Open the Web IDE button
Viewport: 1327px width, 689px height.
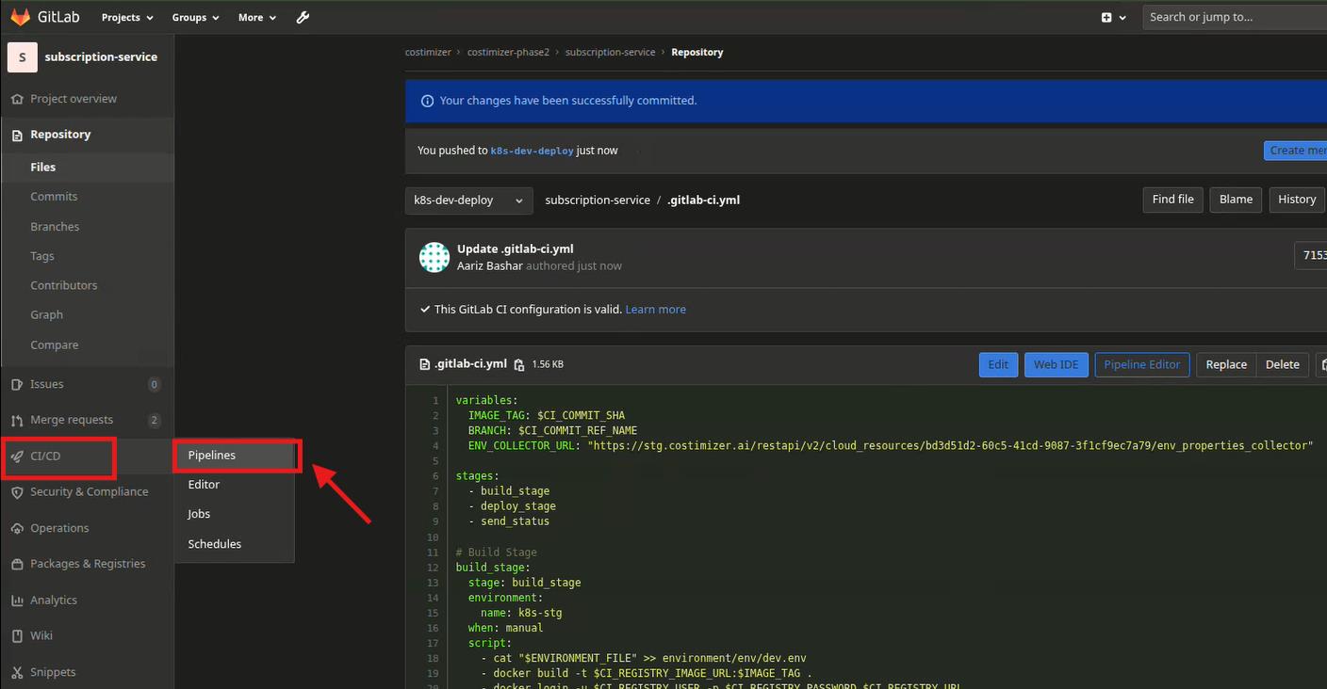click(1056, 364)
